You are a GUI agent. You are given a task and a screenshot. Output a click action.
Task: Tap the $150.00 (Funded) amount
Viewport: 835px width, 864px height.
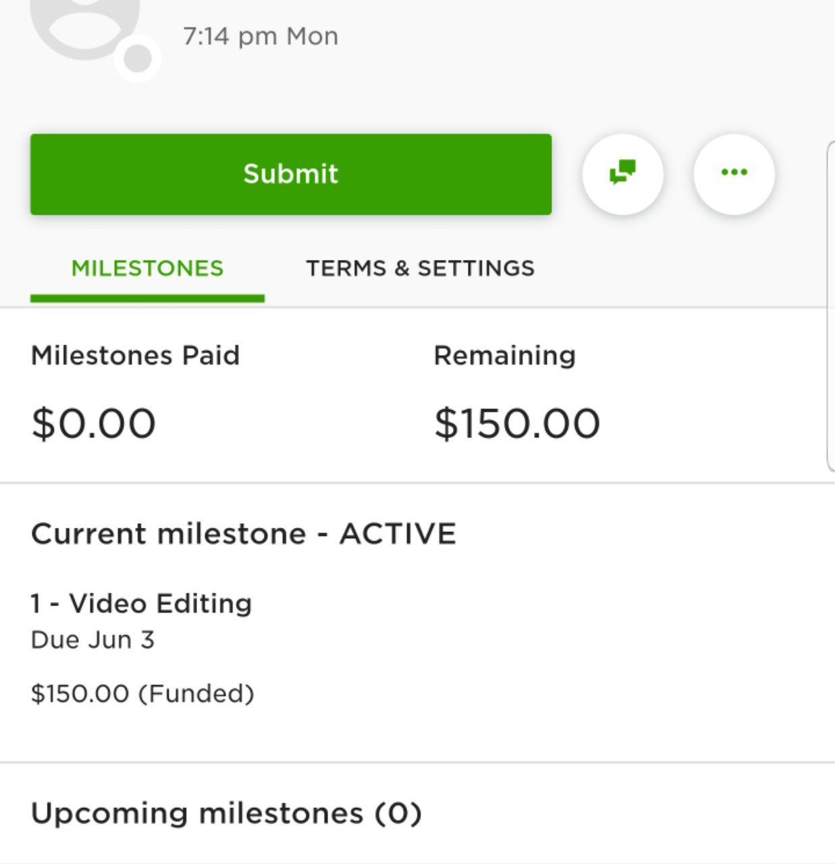[x=142, y=693]
